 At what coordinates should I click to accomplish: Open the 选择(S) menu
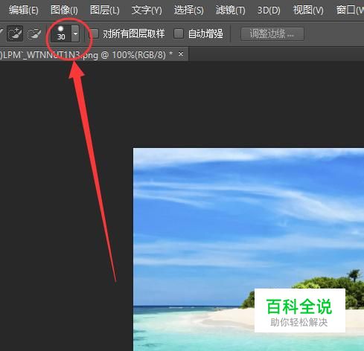pyautogui.click(x=188, y=10)
